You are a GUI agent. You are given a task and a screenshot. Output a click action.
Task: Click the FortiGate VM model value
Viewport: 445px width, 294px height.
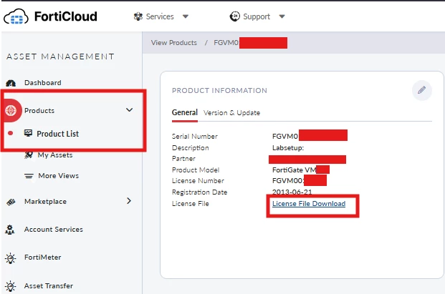[294, 170]
